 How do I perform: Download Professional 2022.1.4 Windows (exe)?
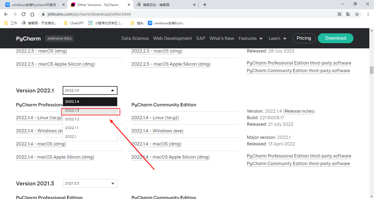[x=39, y=131]
